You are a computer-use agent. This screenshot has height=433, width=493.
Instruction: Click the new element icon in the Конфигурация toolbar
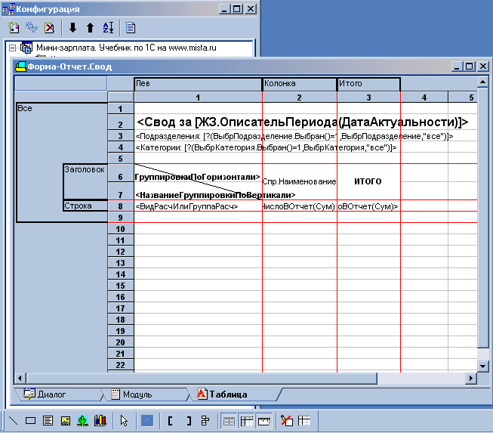[14, 28]
